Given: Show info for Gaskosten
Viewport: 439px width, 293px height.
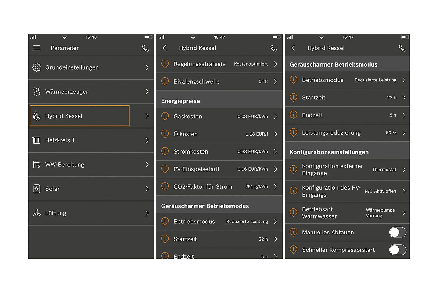Looking at the screenshot, I should (165, 116).
